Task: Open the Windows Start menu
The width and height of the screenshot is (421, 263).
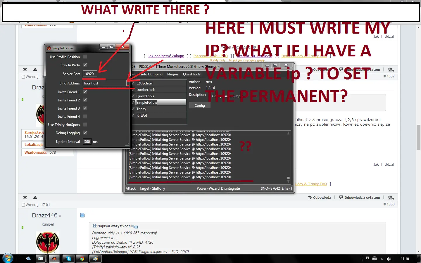Action: pos(8,258)
